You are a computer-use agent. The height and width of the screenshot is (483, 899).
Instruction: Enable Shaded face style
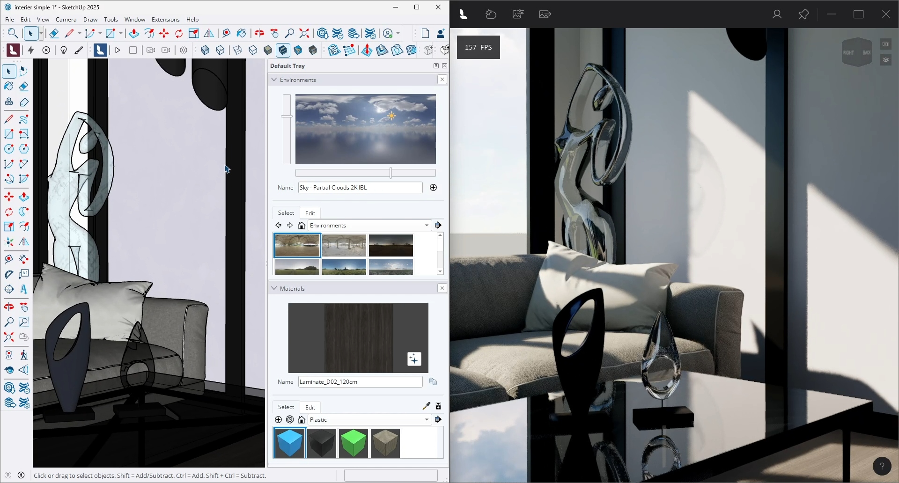tap(268, 50)
